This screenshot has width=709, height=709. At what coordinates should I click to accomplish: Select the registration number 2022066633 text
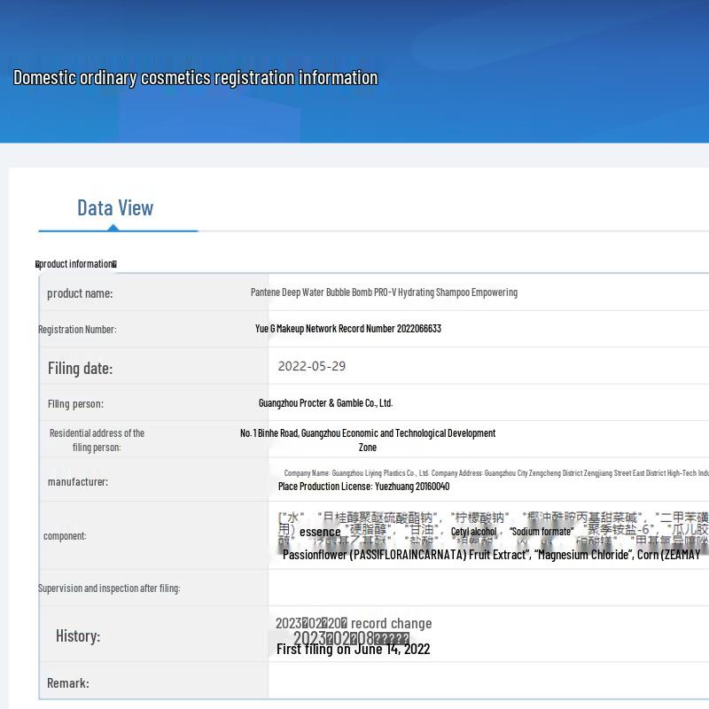(348, 329)
